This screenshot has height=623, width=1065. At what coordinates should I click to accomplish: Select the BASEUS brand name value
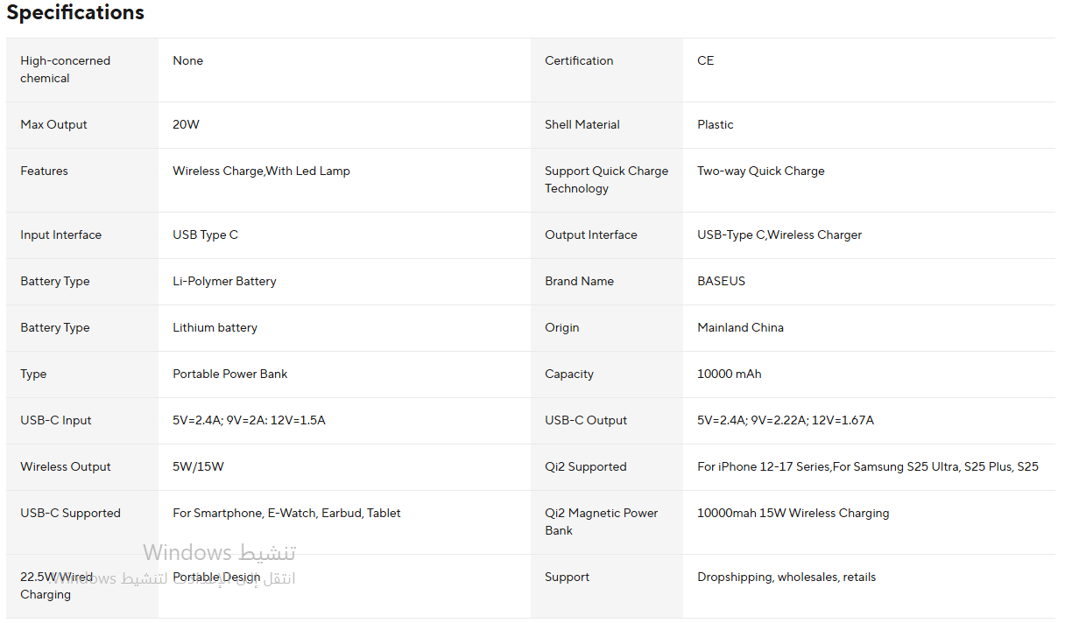[x=721, y=281]
